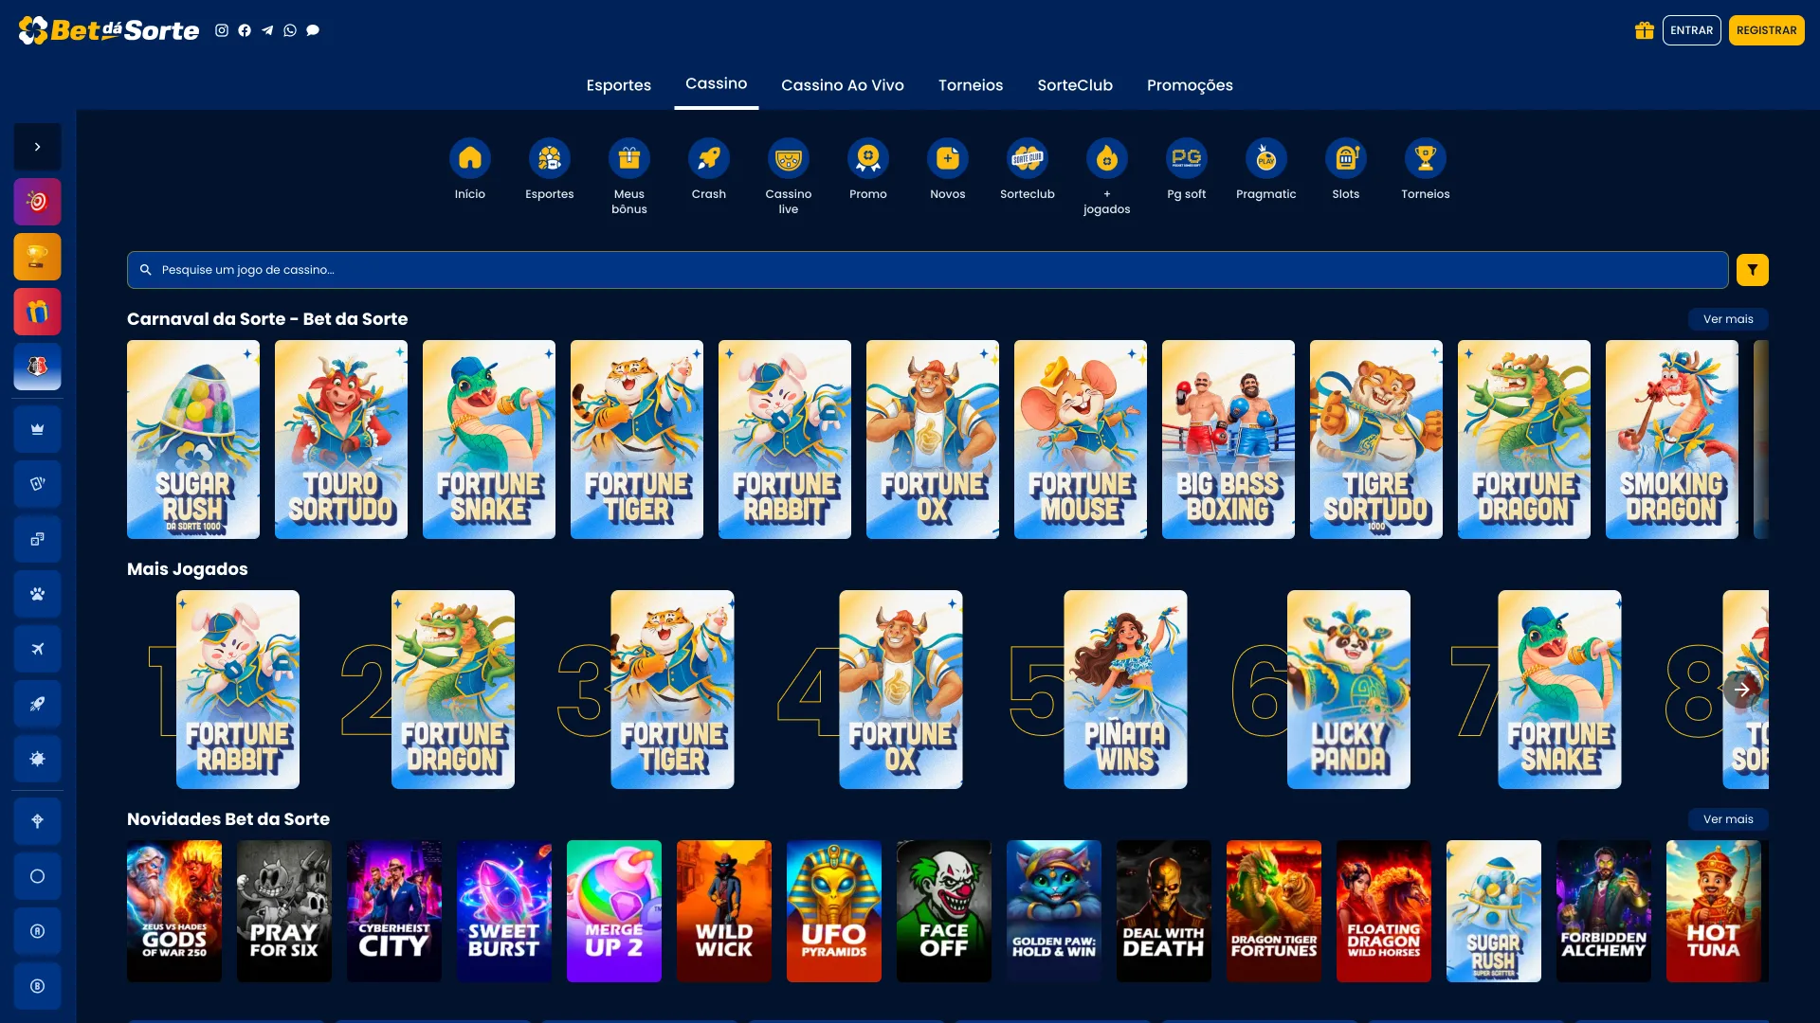Open the Tigre Sortudo game card
Screen dimensions: 1820x1023
(x=1376, y=440)
